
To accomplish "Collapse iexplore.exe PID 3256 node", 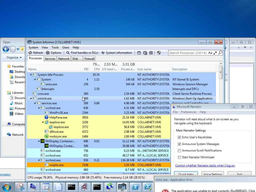I will pos(43,122).
